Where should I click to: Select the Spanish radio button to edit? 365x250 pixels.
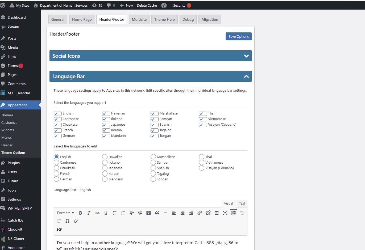(x=153, y=168)
